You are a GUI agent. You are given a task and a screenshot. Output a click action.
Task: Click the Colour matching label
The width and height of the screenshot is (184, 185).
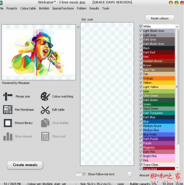63,97
